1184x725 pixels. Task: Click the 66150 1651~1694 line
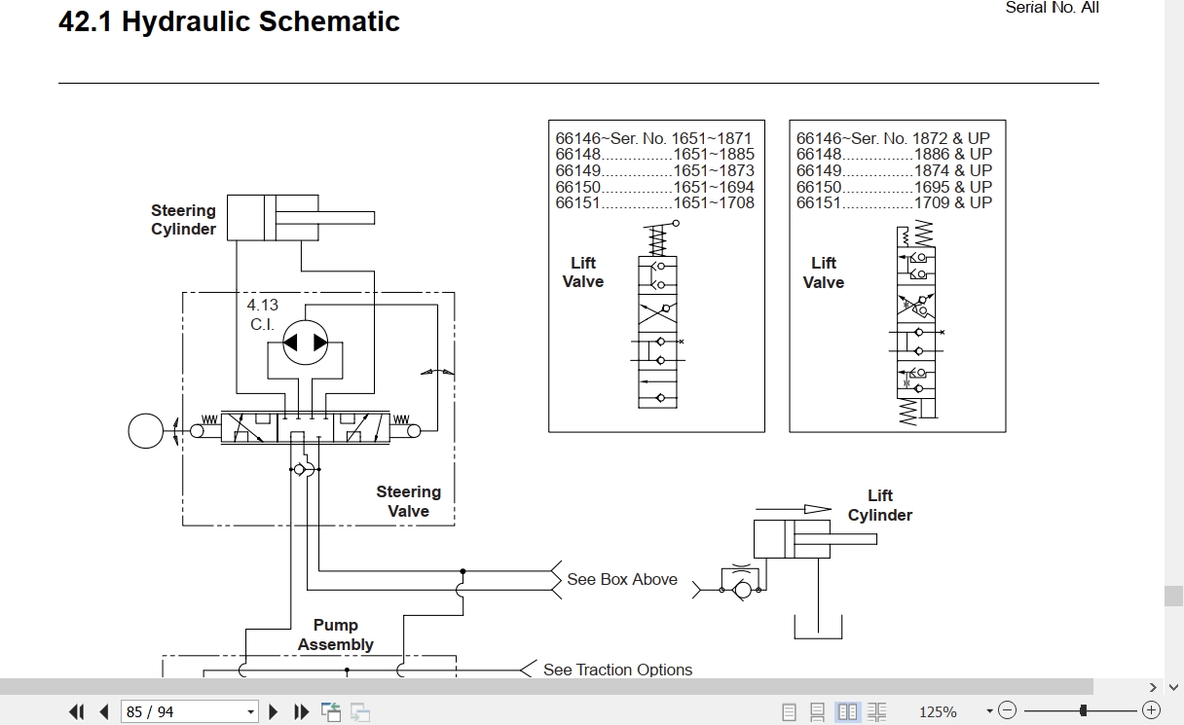654,187
